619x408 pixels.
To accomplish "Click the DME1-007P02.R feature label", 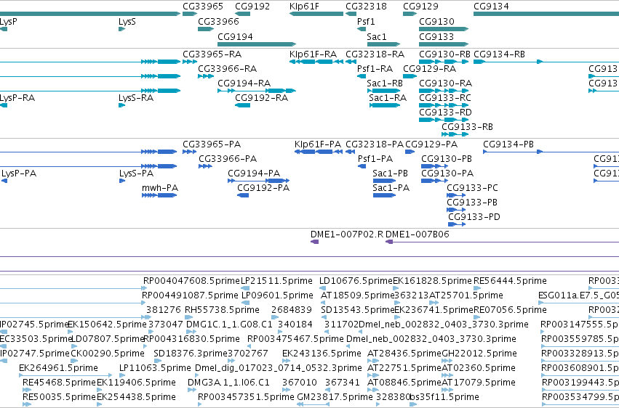I will 347,234.
